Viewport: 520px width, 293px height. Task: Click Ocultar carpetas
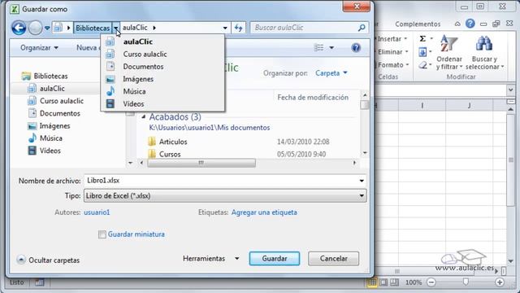49,260
